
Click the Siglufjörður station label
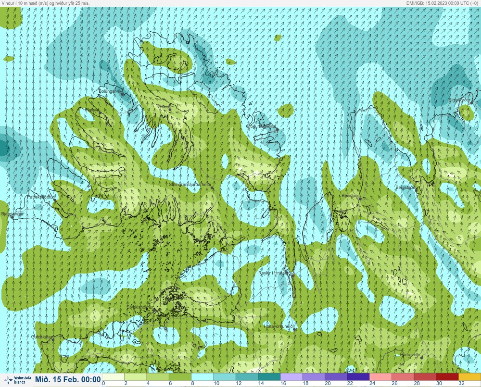point(459,100)
